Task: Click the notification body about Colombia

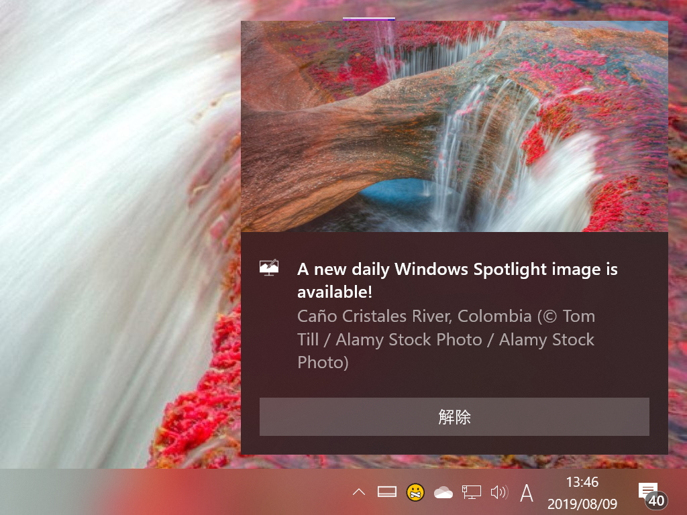Action: [446, 339]
